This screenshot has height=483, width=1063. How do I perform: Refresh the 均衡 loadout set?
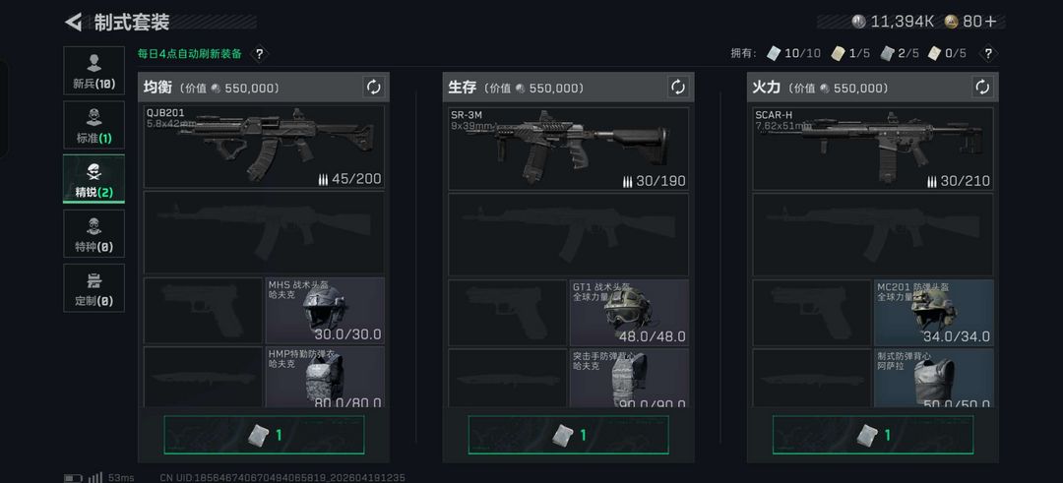374,87
